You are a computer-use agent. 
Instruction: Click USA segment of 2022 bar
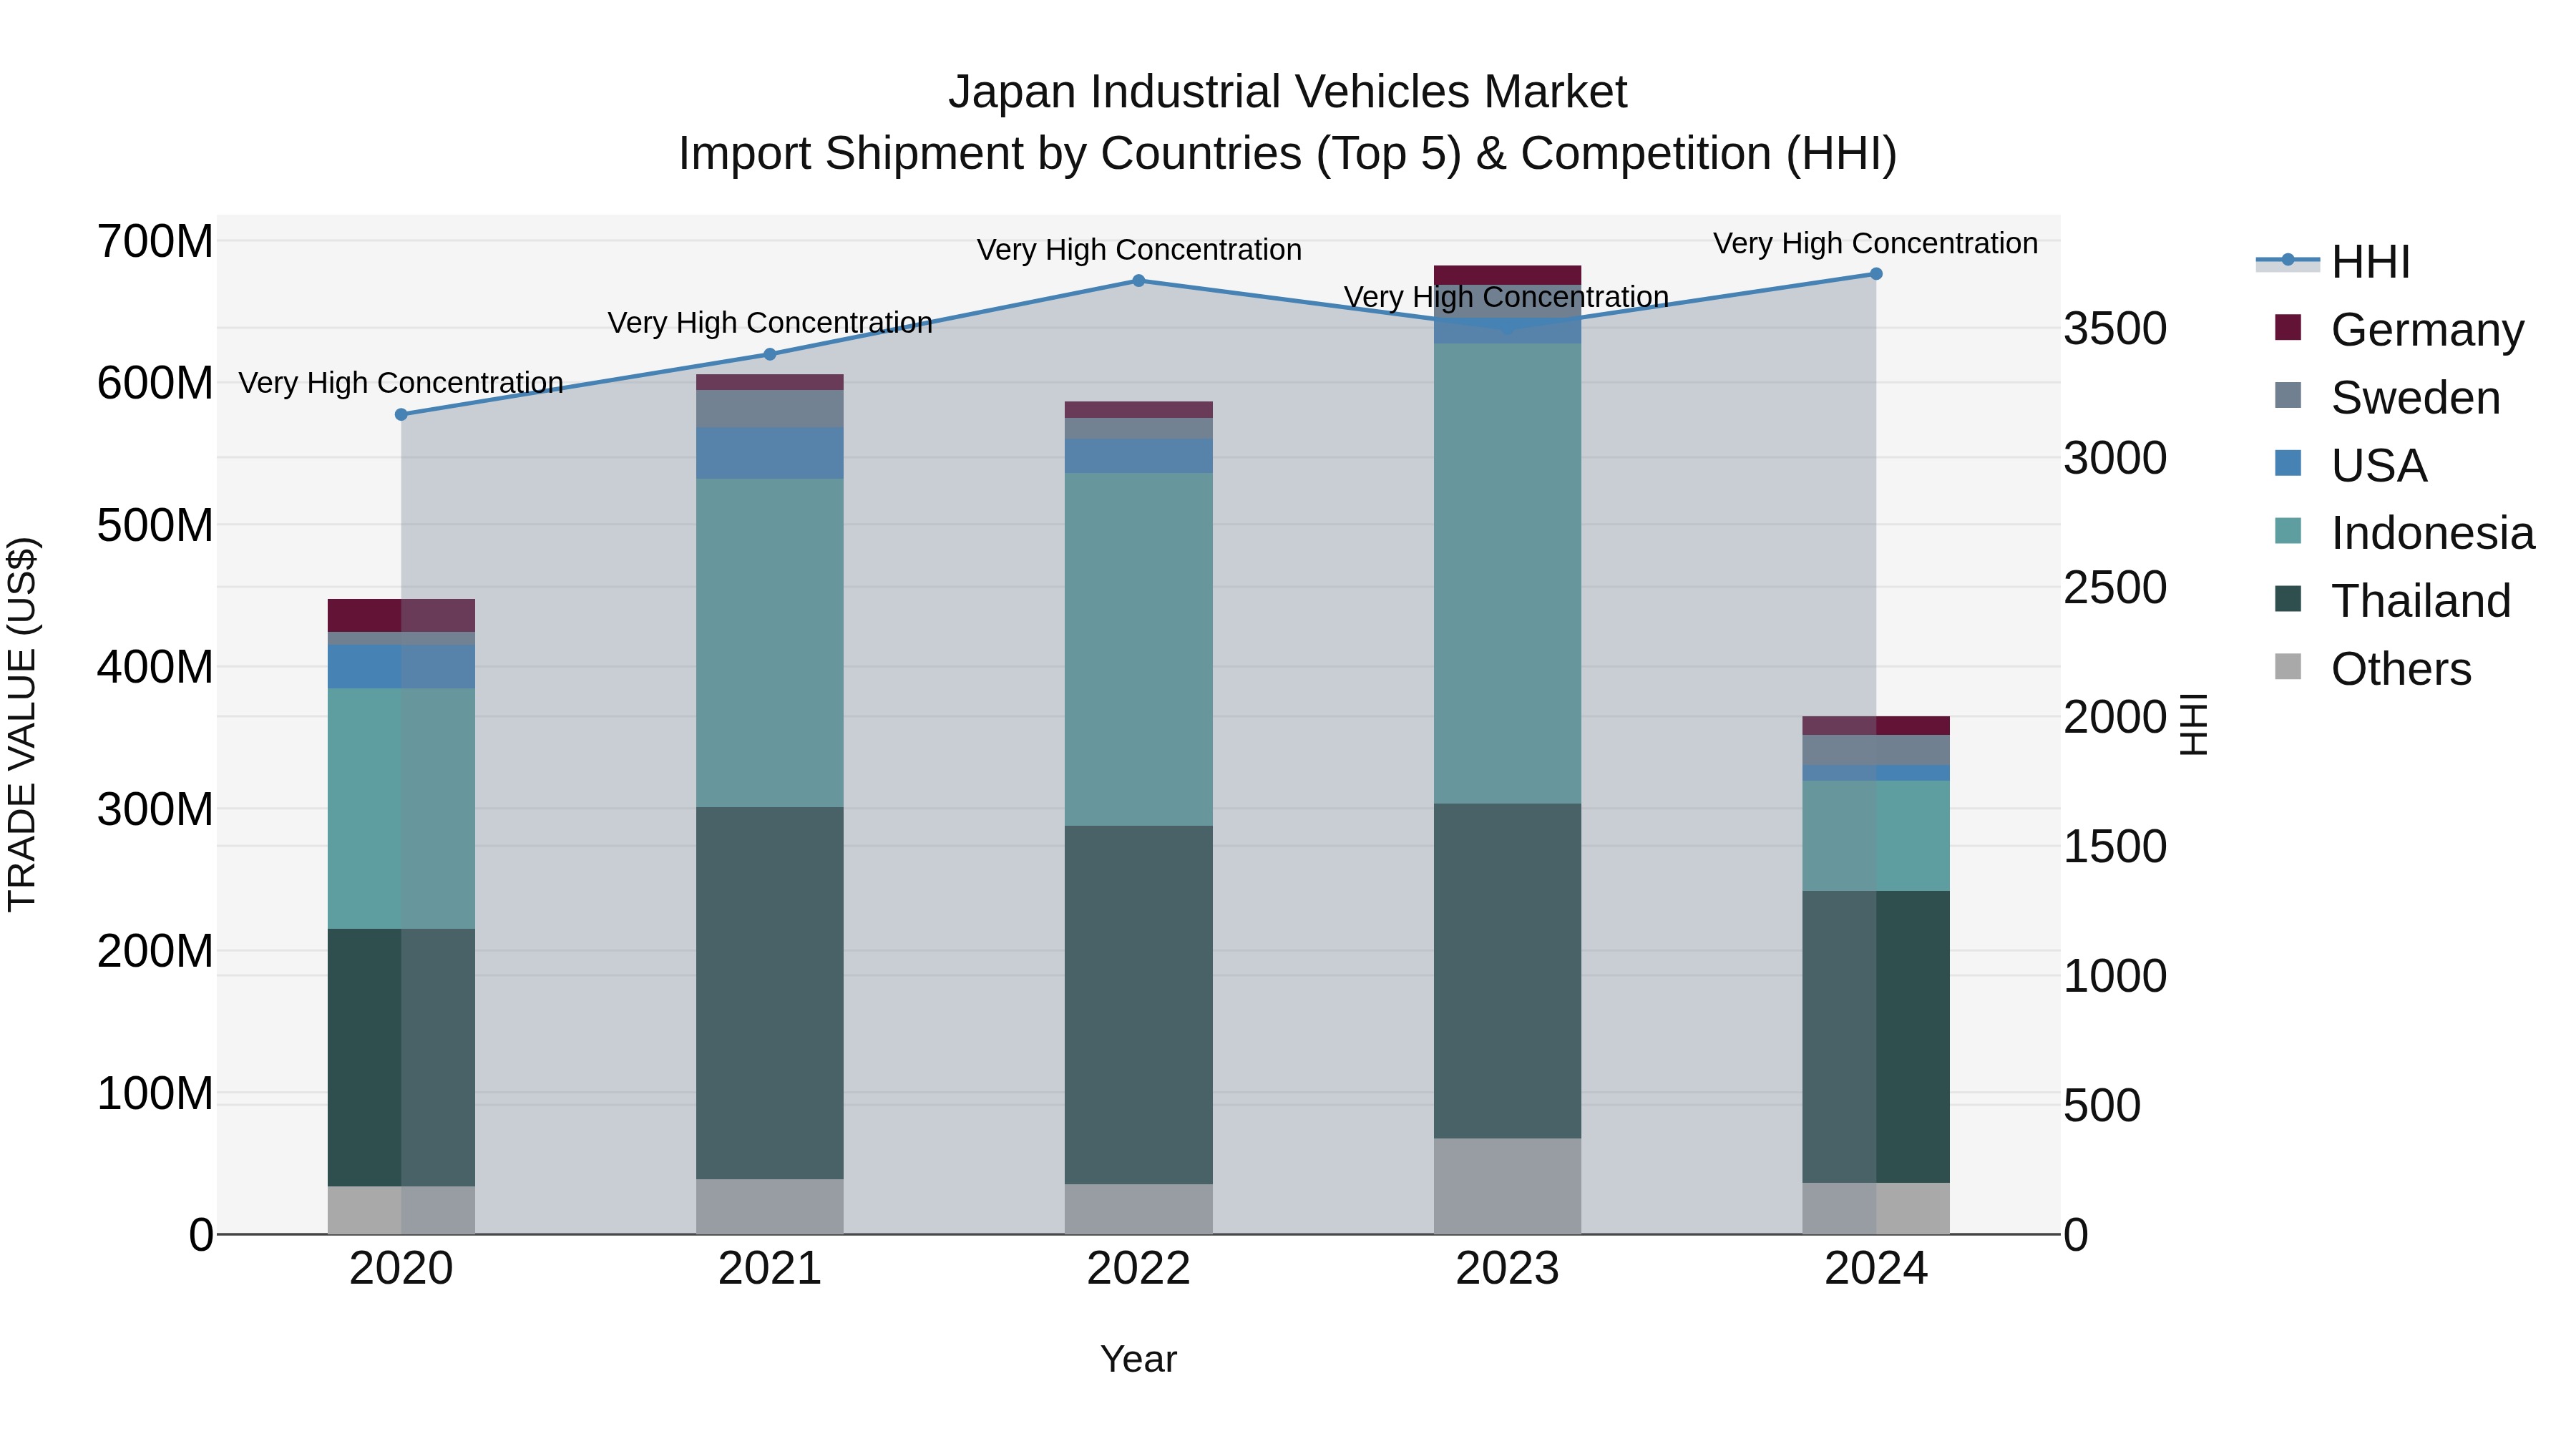click(1138, 456)
